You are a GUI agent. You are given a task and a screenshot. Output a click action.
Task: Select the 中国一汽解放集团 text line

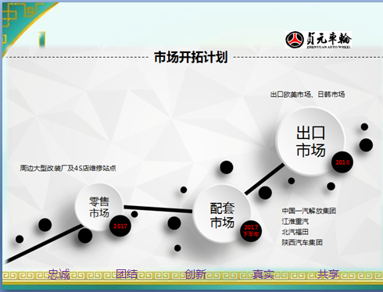309,211
